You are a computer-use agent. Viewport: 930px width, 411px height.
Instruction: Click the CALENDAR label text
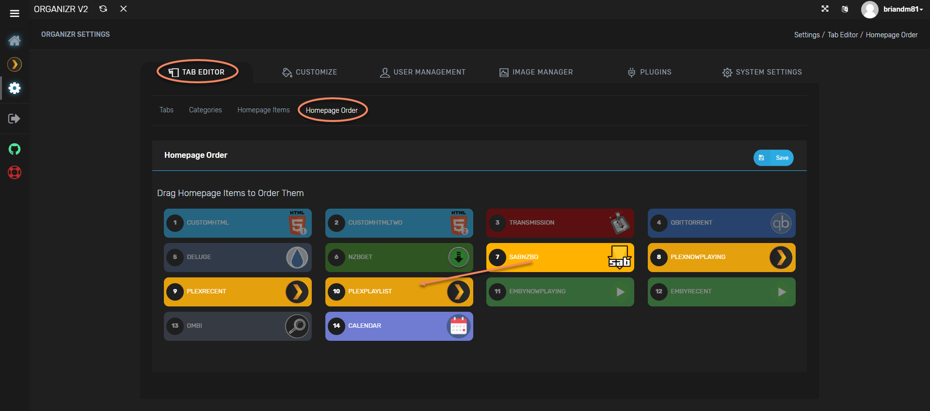click(x=365, y=326)
